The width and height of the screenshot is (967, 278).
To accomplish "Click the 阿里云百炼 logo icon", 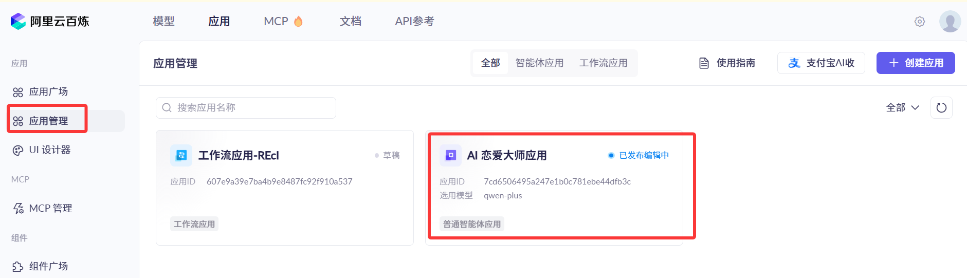I will coord(18,21).
